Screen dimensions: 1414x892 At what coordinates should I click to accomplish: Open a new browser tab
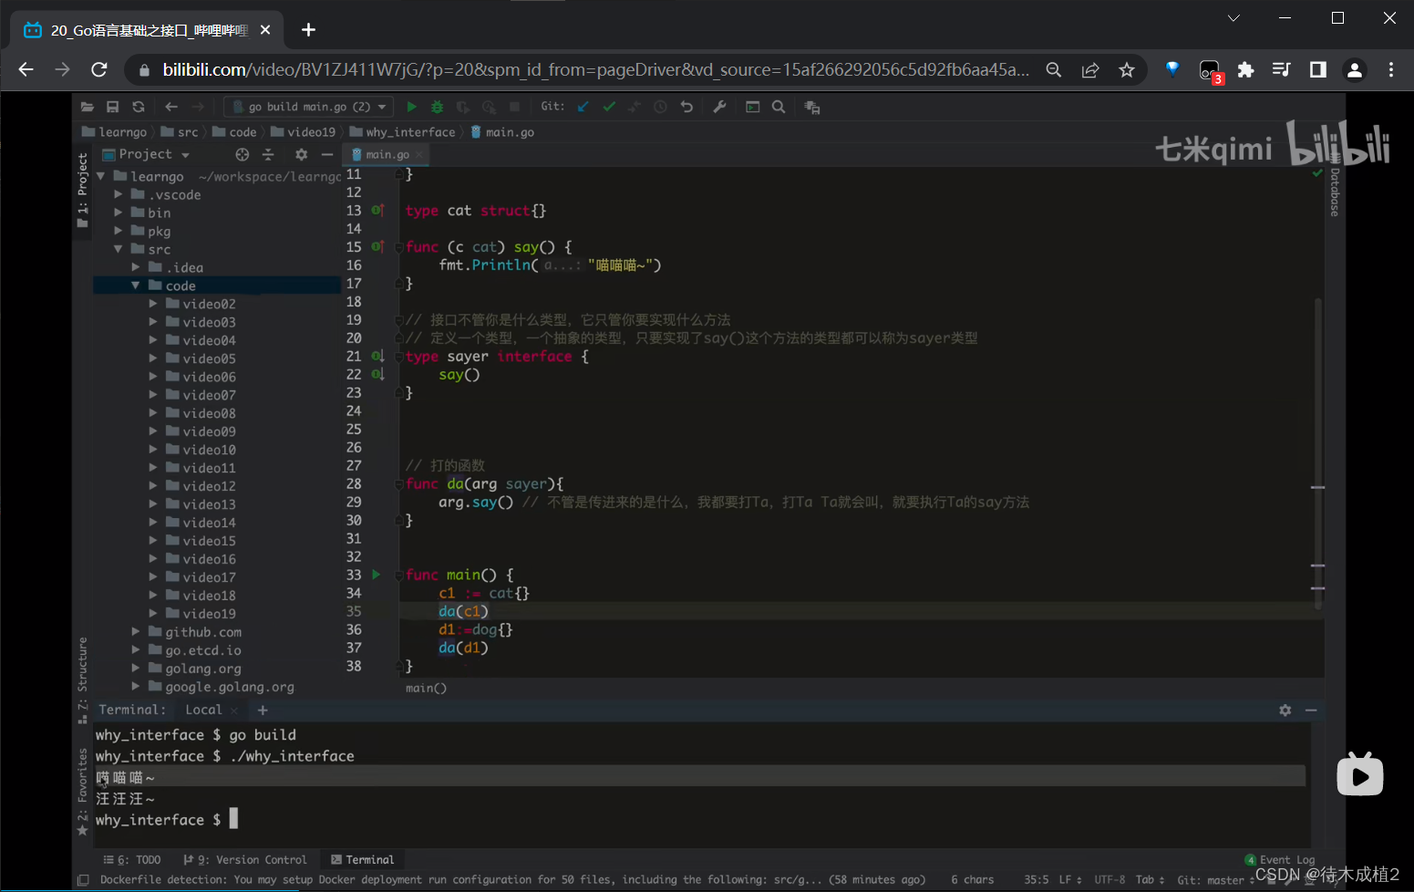[308, 30]
